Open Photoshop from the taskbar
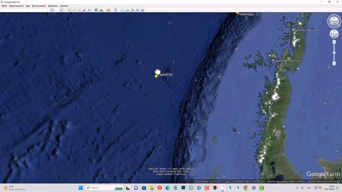Viewport: 342px width, 192px height. (x=183, y=188)
